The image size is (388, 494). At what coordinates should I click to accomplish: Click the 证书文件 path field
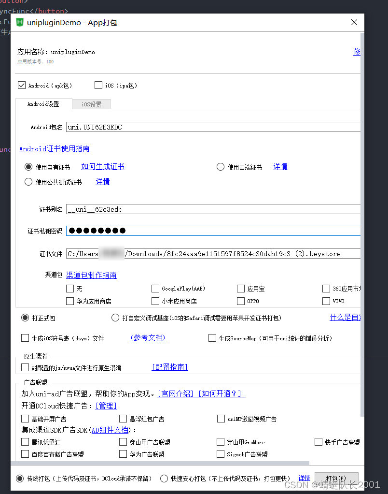click(x=213, y=254)
